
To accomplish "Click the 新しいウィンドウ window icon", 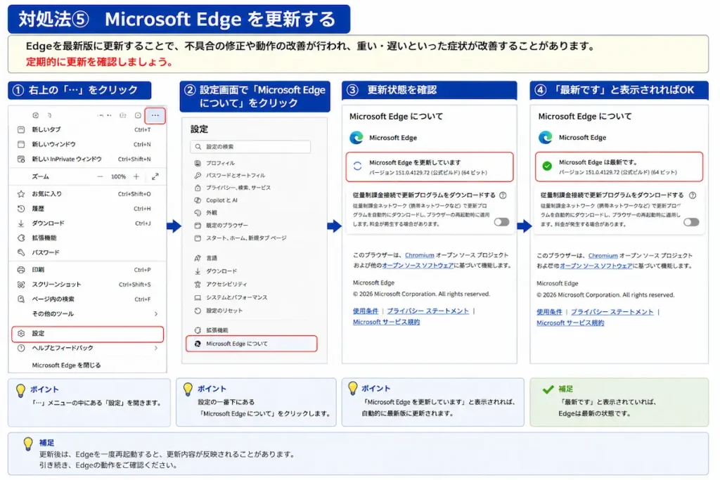I will click(x=21, y=144).
